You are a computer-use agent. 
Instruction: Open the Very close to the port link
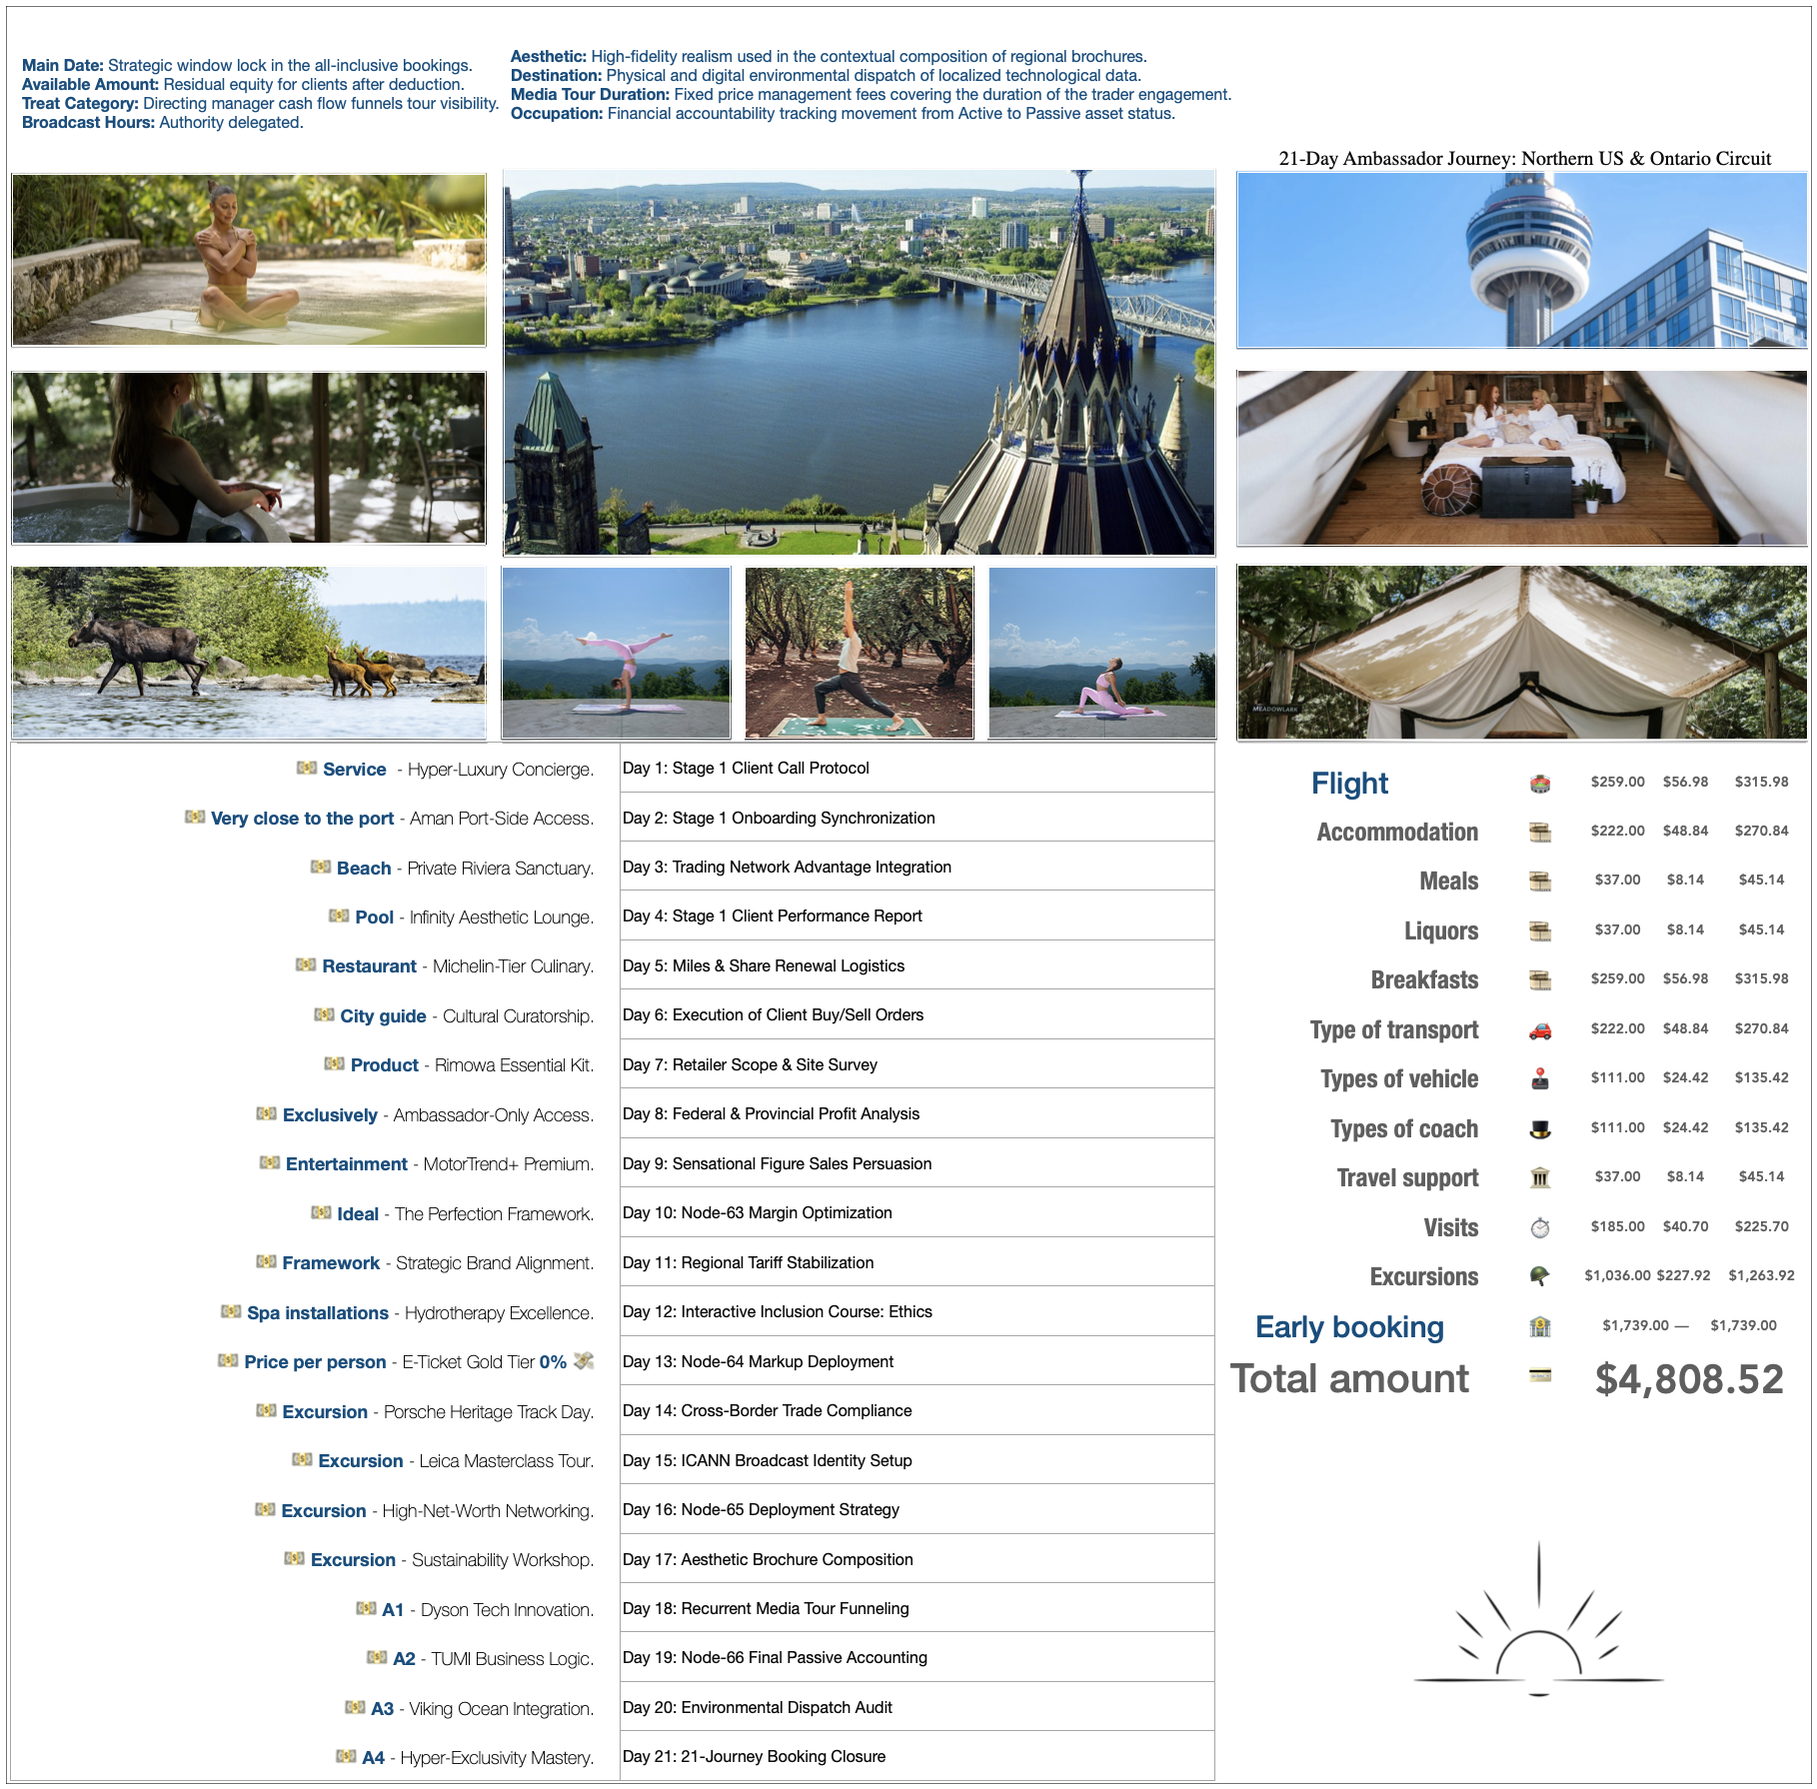click(x=301, y=818)
